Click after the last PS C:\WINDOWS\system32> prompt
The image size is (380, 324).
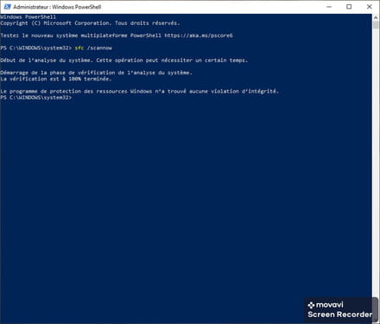point(74,98)
